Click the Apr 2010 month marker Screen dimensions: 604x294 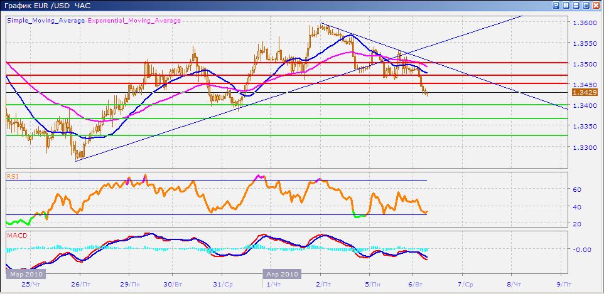[x=282, y=275]
